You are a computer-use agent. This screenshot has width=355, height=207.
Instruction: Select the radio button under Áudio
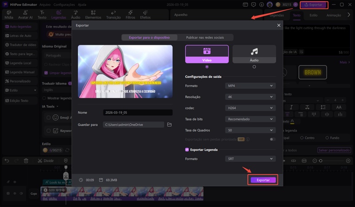click(x=254, y=67)
